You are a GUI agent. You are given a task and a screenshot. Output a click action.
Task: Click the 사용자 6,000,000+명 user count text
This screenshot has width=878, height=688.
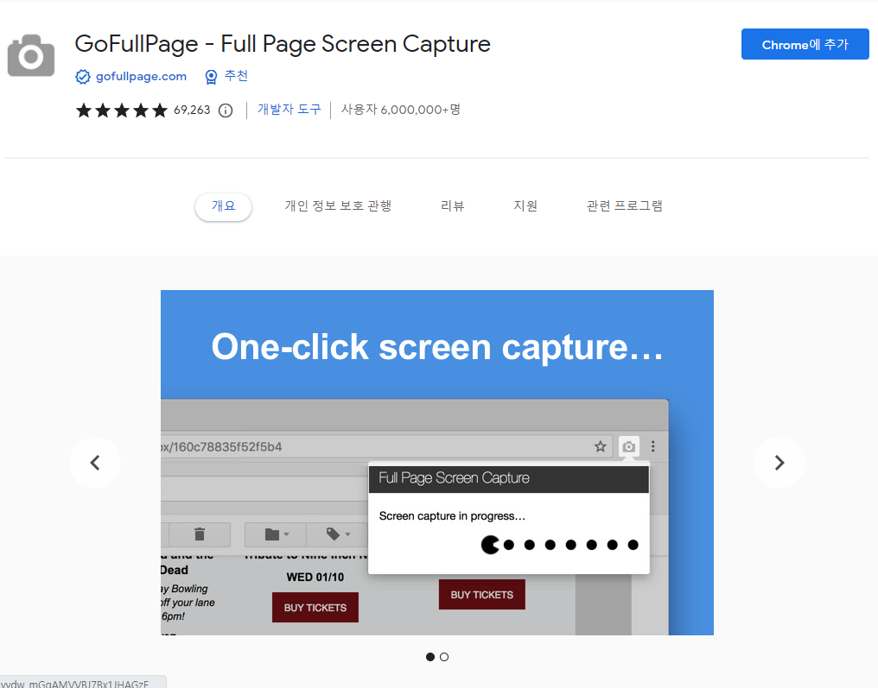coord(401,110)
